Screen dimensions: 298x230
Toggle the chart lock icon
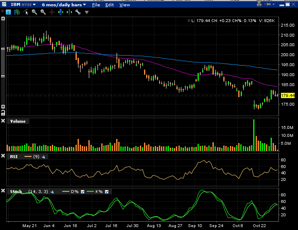point(3,113)
